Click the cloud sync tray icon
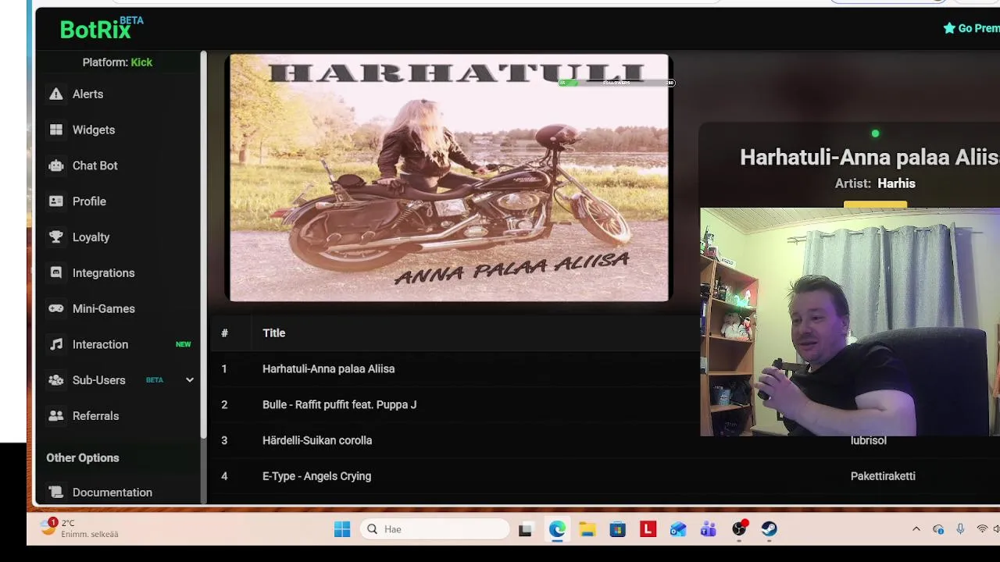 938,529
